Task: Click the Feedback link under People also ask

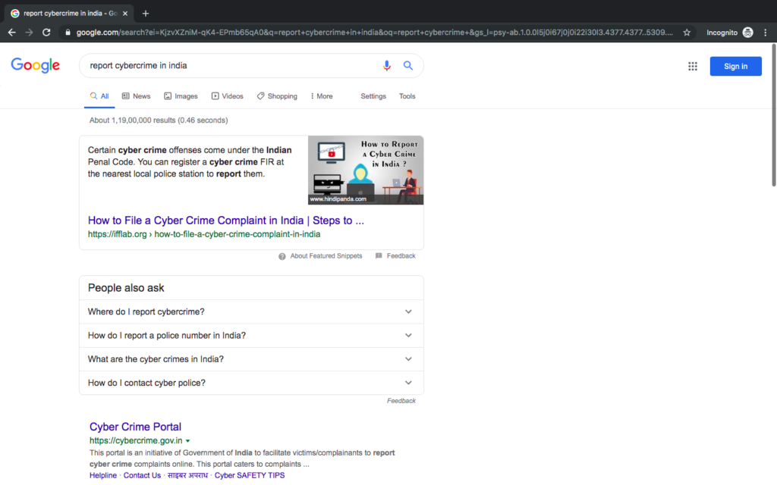Action: click(401, 401)
